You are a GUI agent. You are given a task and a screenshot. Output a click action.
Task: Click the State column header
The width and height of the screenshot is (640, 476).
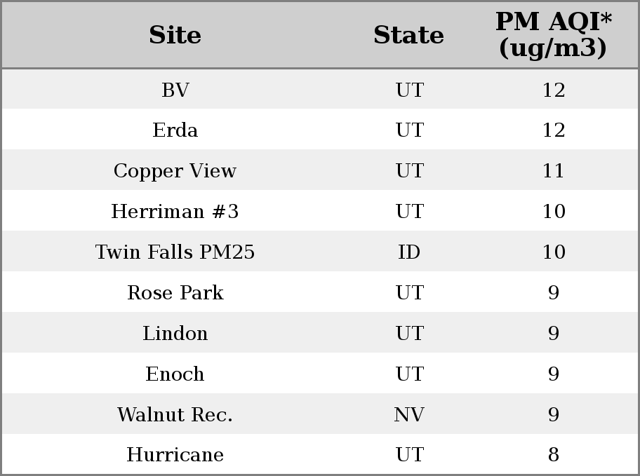408,35
